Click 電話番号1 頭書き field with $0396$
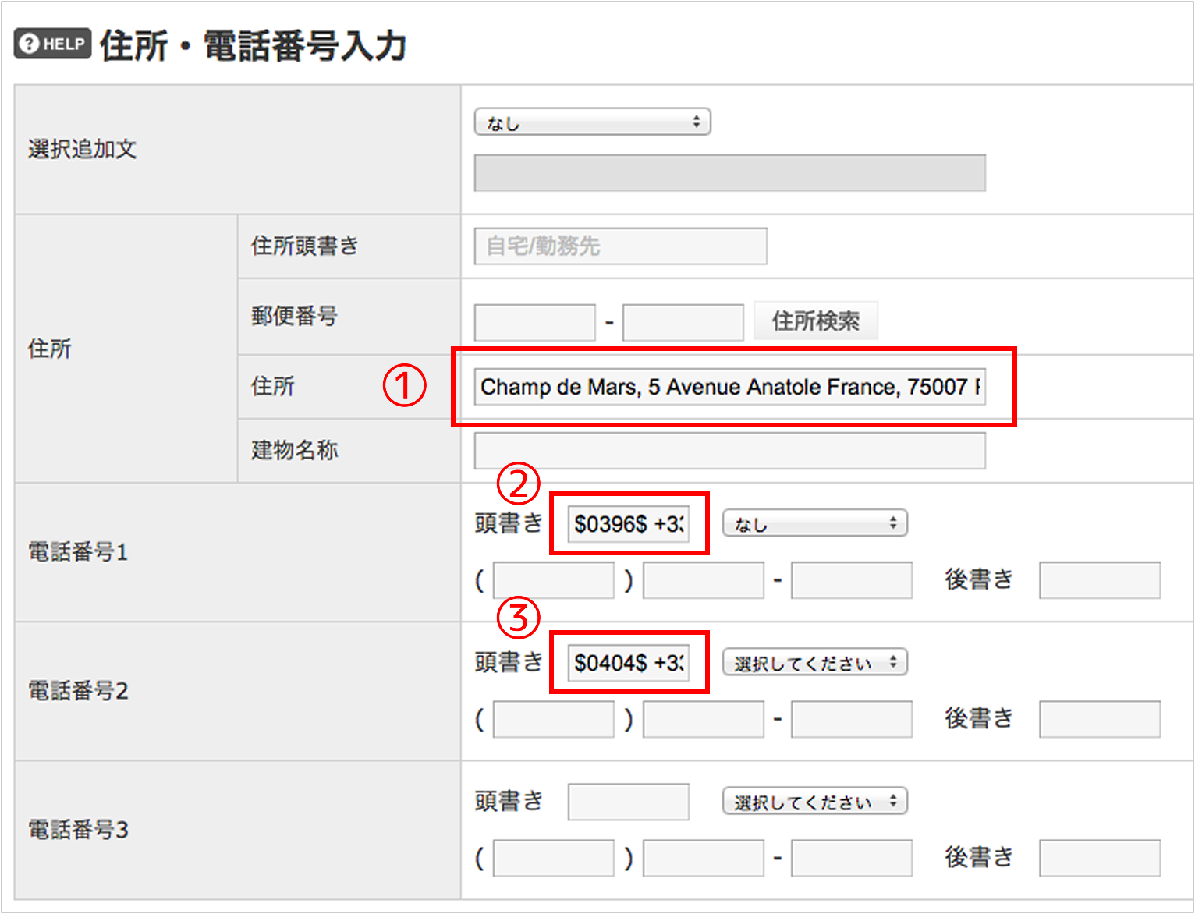 pos(629,524)
